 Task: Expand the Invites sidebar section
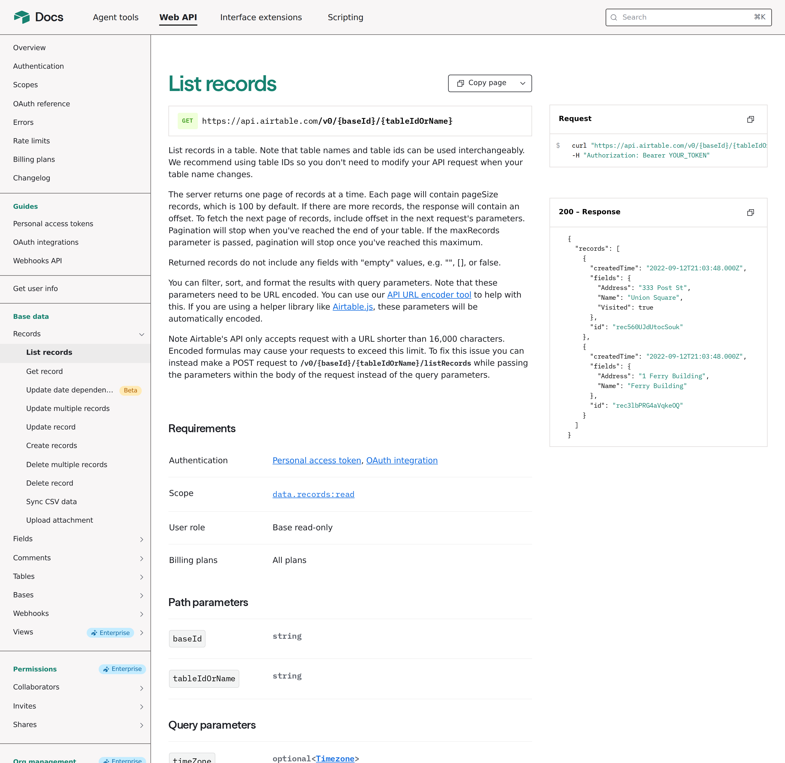tap(141, 707)
